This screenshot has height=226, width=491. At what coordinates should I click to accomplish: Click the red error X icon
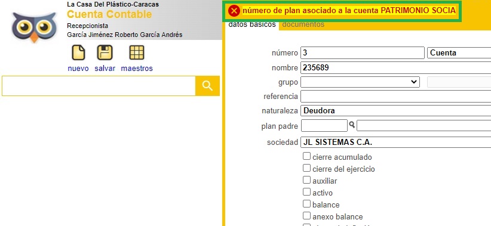pyautogui.click(x=234, y=11)
